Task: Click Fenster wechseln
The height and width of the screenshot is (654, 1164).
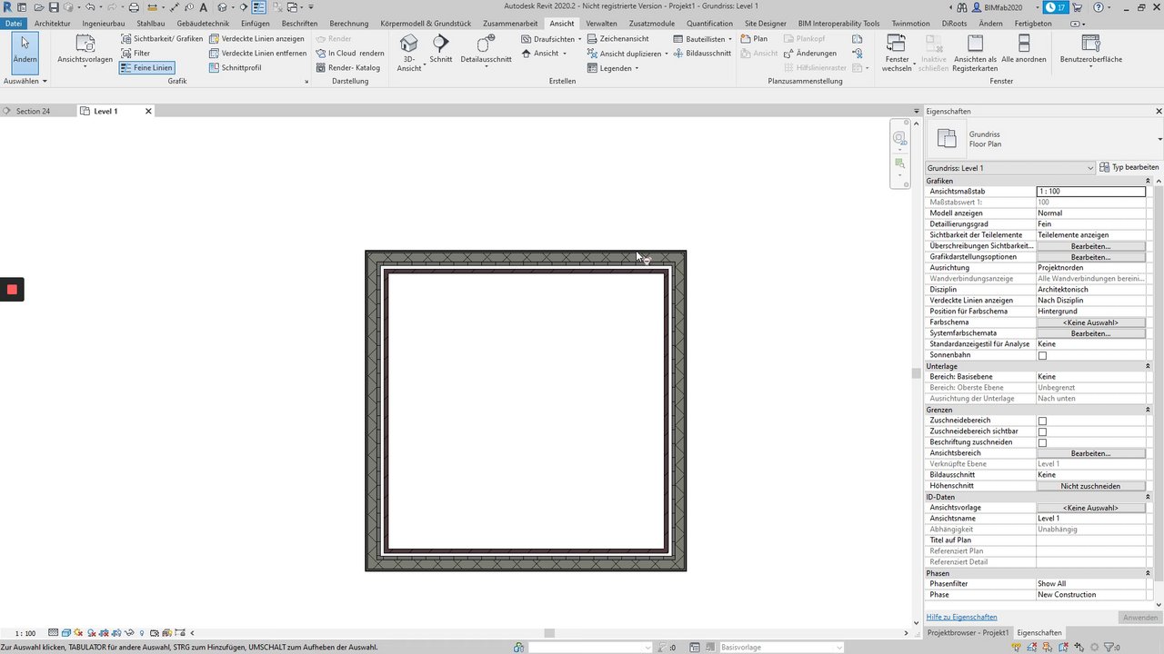Action: [897, 53]
